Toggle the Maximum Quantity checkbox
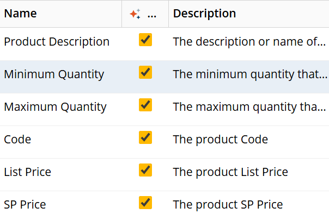The width and height of the screenshot is (329, 214). point(145,105)
